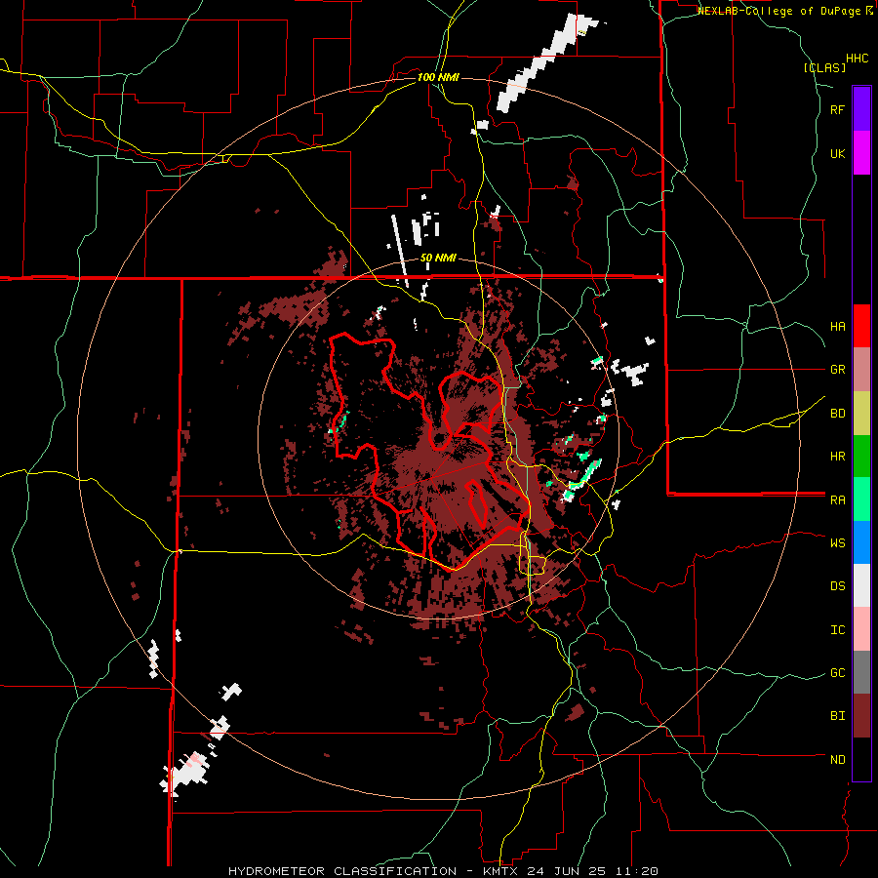Screen dimensions: 878x878
Task: Click the RA light green legend swatch
Action: tap(861, 499)
